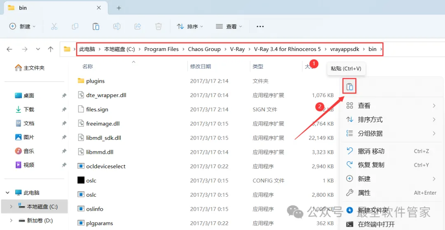The height and width of the screenshot is (230, 445).
Task: Open 视频 in the sidebar
Action: point(24,165)
